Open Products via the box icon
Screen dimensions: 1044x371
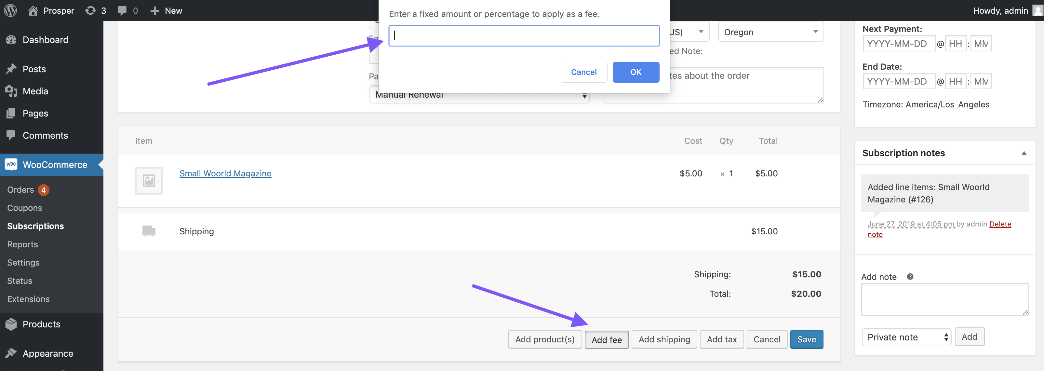(x=11, y=323)
